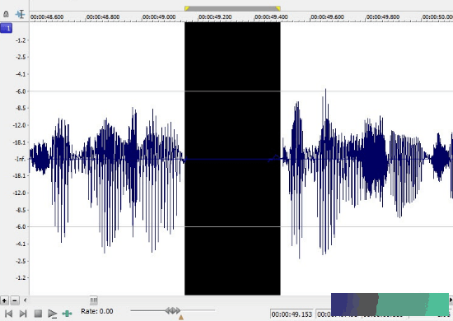Select the edit cursor tool icon
This screenshot has height=321, width=453.
coord(21,14)
